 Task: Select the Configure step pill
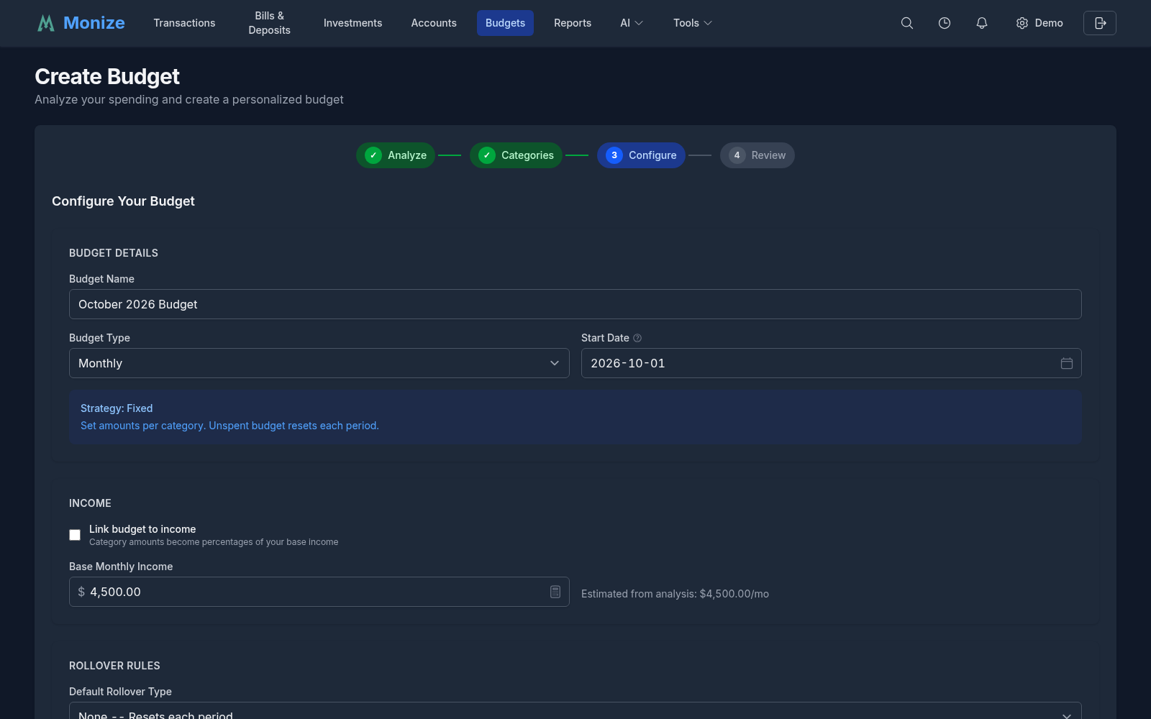point(641,155)
